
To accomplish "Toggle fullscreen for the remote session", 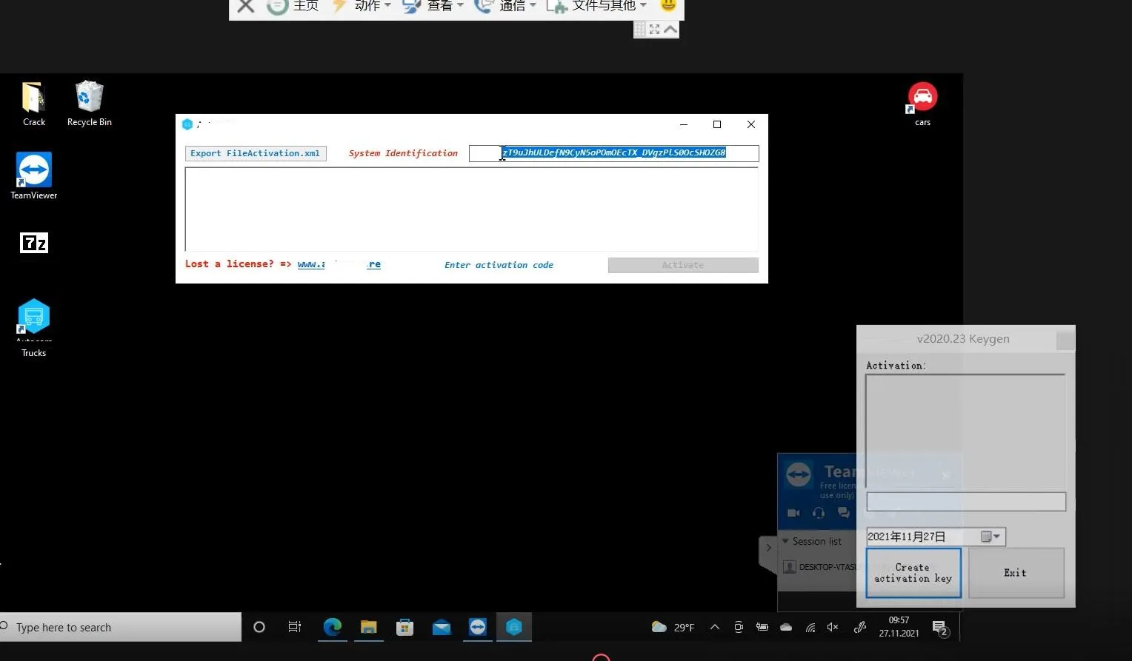I will [654, 29].
